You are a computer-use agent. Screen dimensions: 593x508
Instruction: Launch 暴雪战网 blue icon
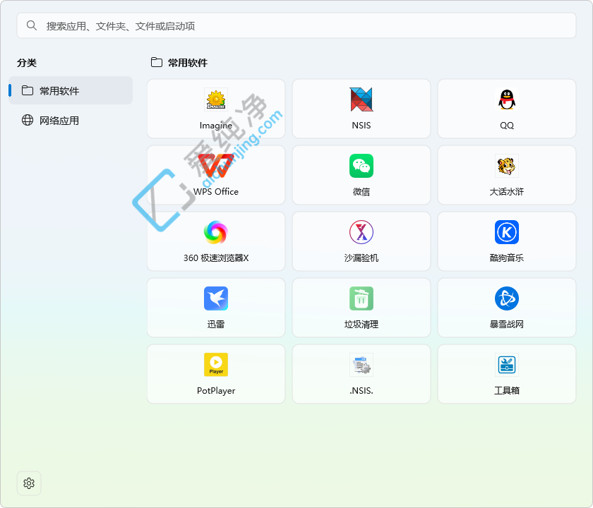click(x=507, y=298)
